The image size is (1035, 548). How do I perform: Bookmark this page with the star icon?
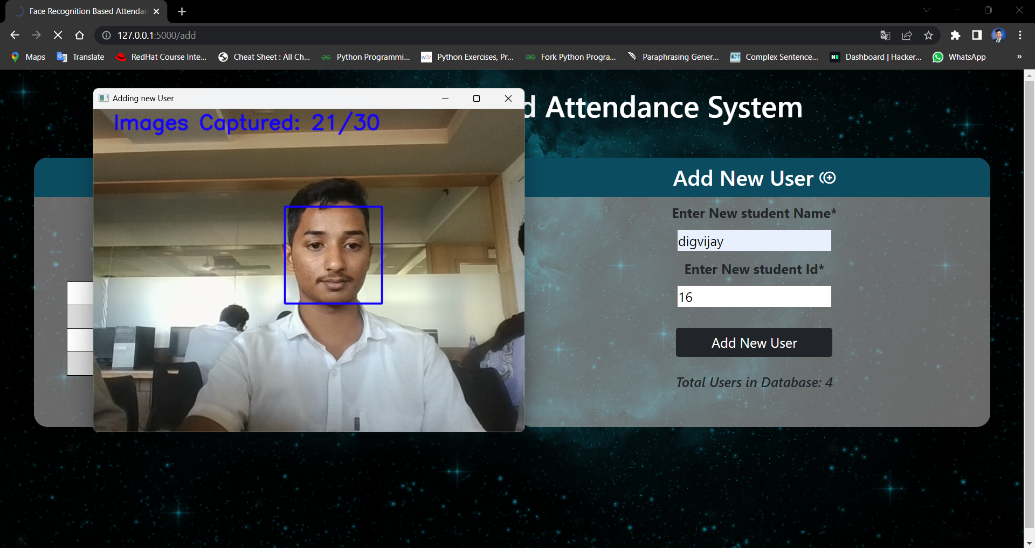pyautogui.click(x=928, y=35)
